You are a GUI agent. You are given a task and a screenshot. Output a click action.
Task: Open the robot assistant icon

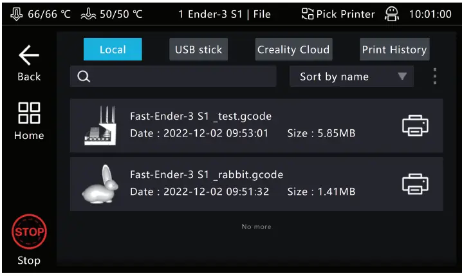click(x=392, y=14)
